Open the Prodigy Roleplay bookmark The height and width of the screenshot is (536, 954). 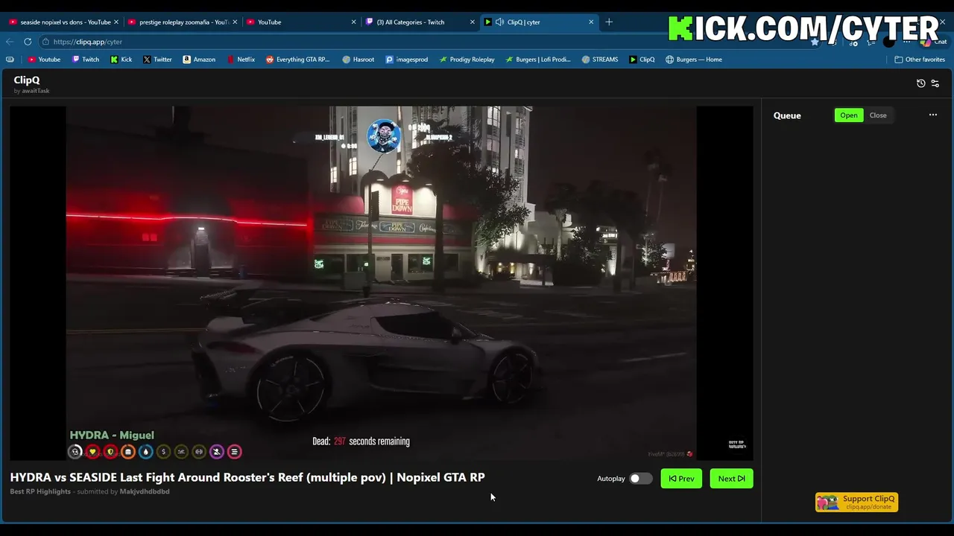[467, 60]
